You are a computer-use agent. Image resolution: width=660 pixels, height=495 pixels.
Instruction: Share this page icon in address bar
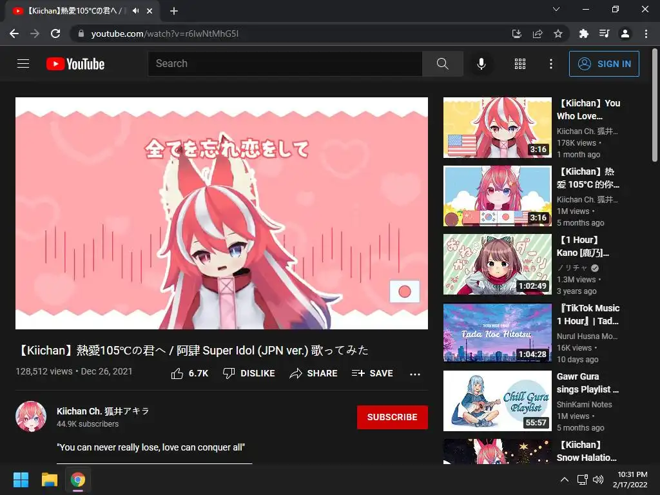pyautogui.click(x=538, y=34)
